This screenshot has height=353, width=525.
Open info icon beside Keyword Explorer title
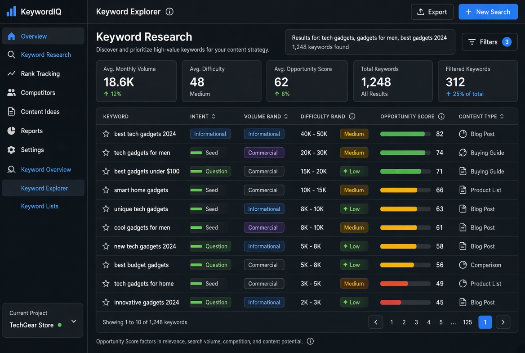point(169,12)
